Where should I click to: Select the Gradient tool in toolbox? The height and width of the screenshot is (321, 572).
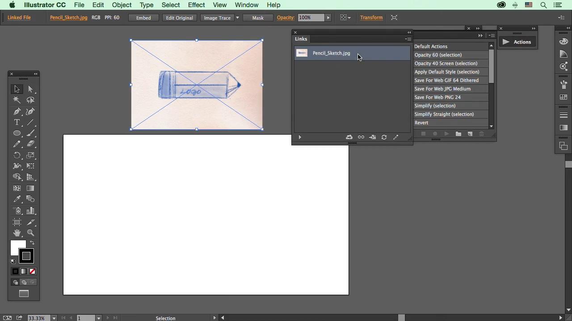coord(30,188)
